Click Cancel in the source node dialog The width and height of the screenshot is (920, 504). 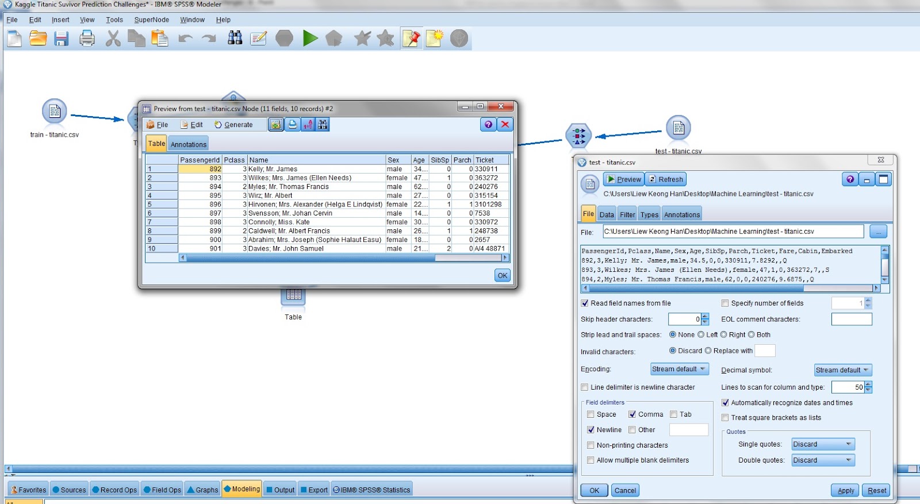tap(625, 490)
